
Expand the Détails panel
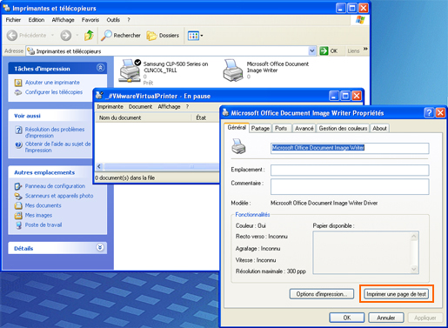click(x=100, y=247)
